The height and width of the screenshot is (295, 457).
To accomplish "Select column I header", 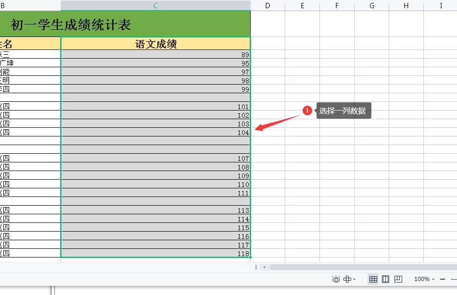I will click(440, 6).
